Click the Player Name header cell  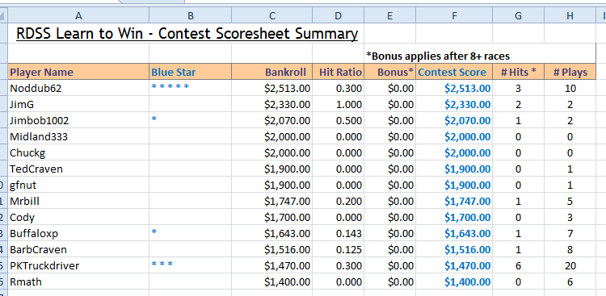click(x=78, y=72)
